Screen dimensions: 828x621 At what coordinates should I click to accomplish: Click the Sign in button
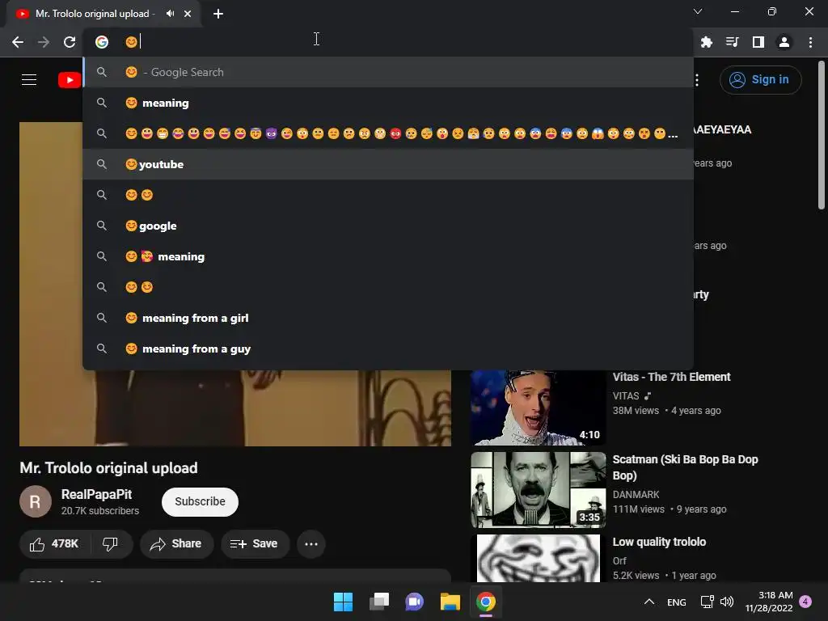pyautogui.click(x=760, y=80)
